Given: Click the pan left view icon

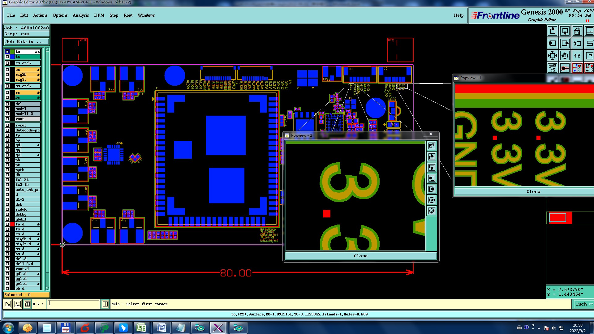Looking at the screenshot, I should (553, 43).
